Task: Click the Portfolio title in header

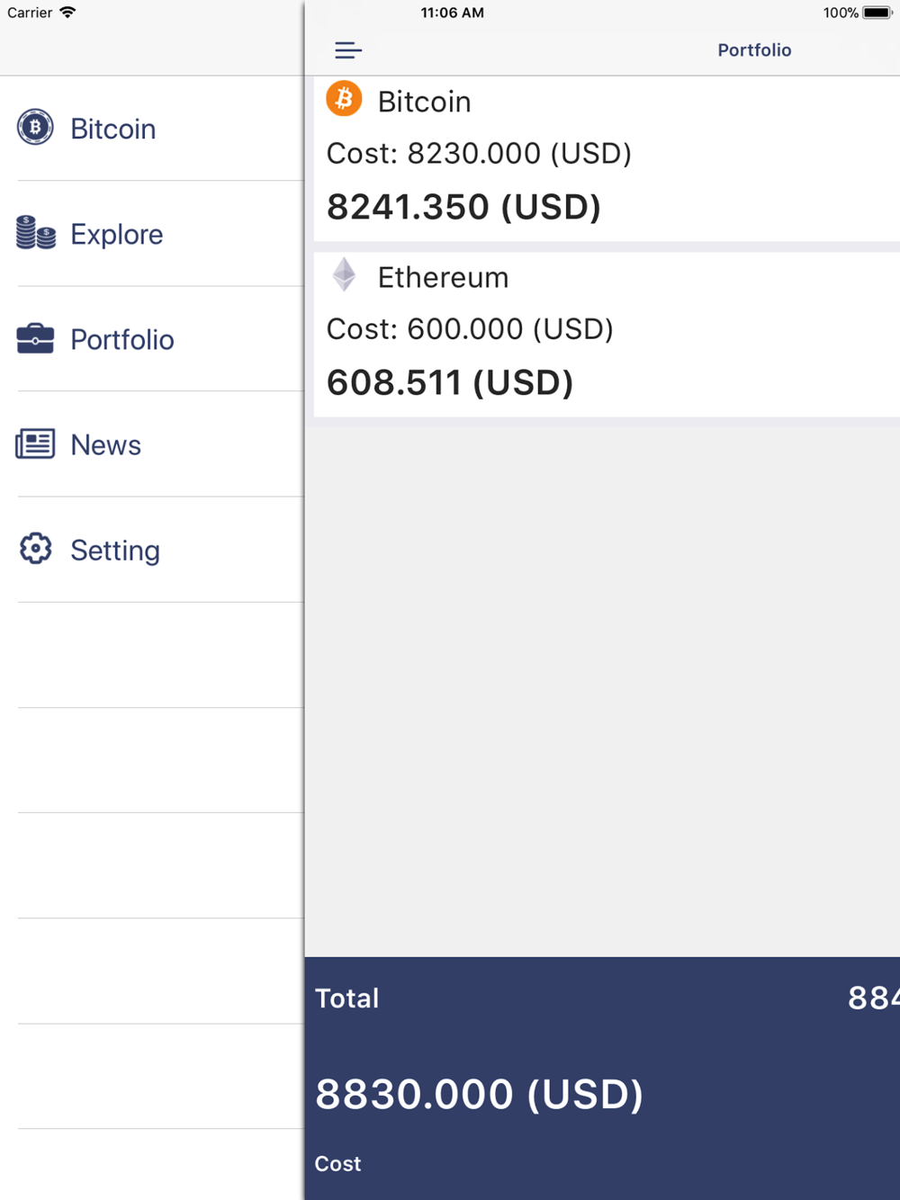Action: [754, 50]
